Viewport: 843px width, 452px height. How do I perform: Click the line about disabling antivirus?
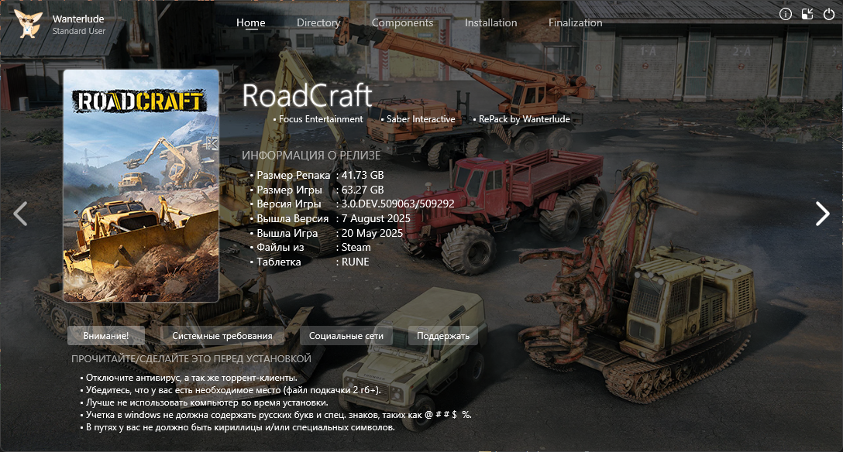pyautogui.click(x=191, y=378)
